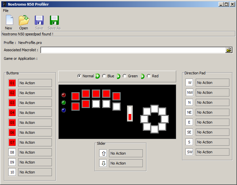This screenshot has height=185, width=237.
Task: Click No Action field for SW direction
Action: pyautogui.click(x=213, y=152)
